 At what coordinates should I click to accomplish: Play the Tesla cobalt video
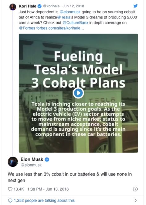[x=78, y=93]
